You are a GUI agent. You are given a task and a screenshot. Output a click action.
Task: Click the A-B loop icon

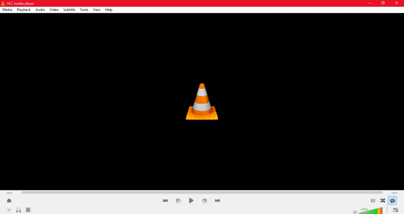[19, 210]
